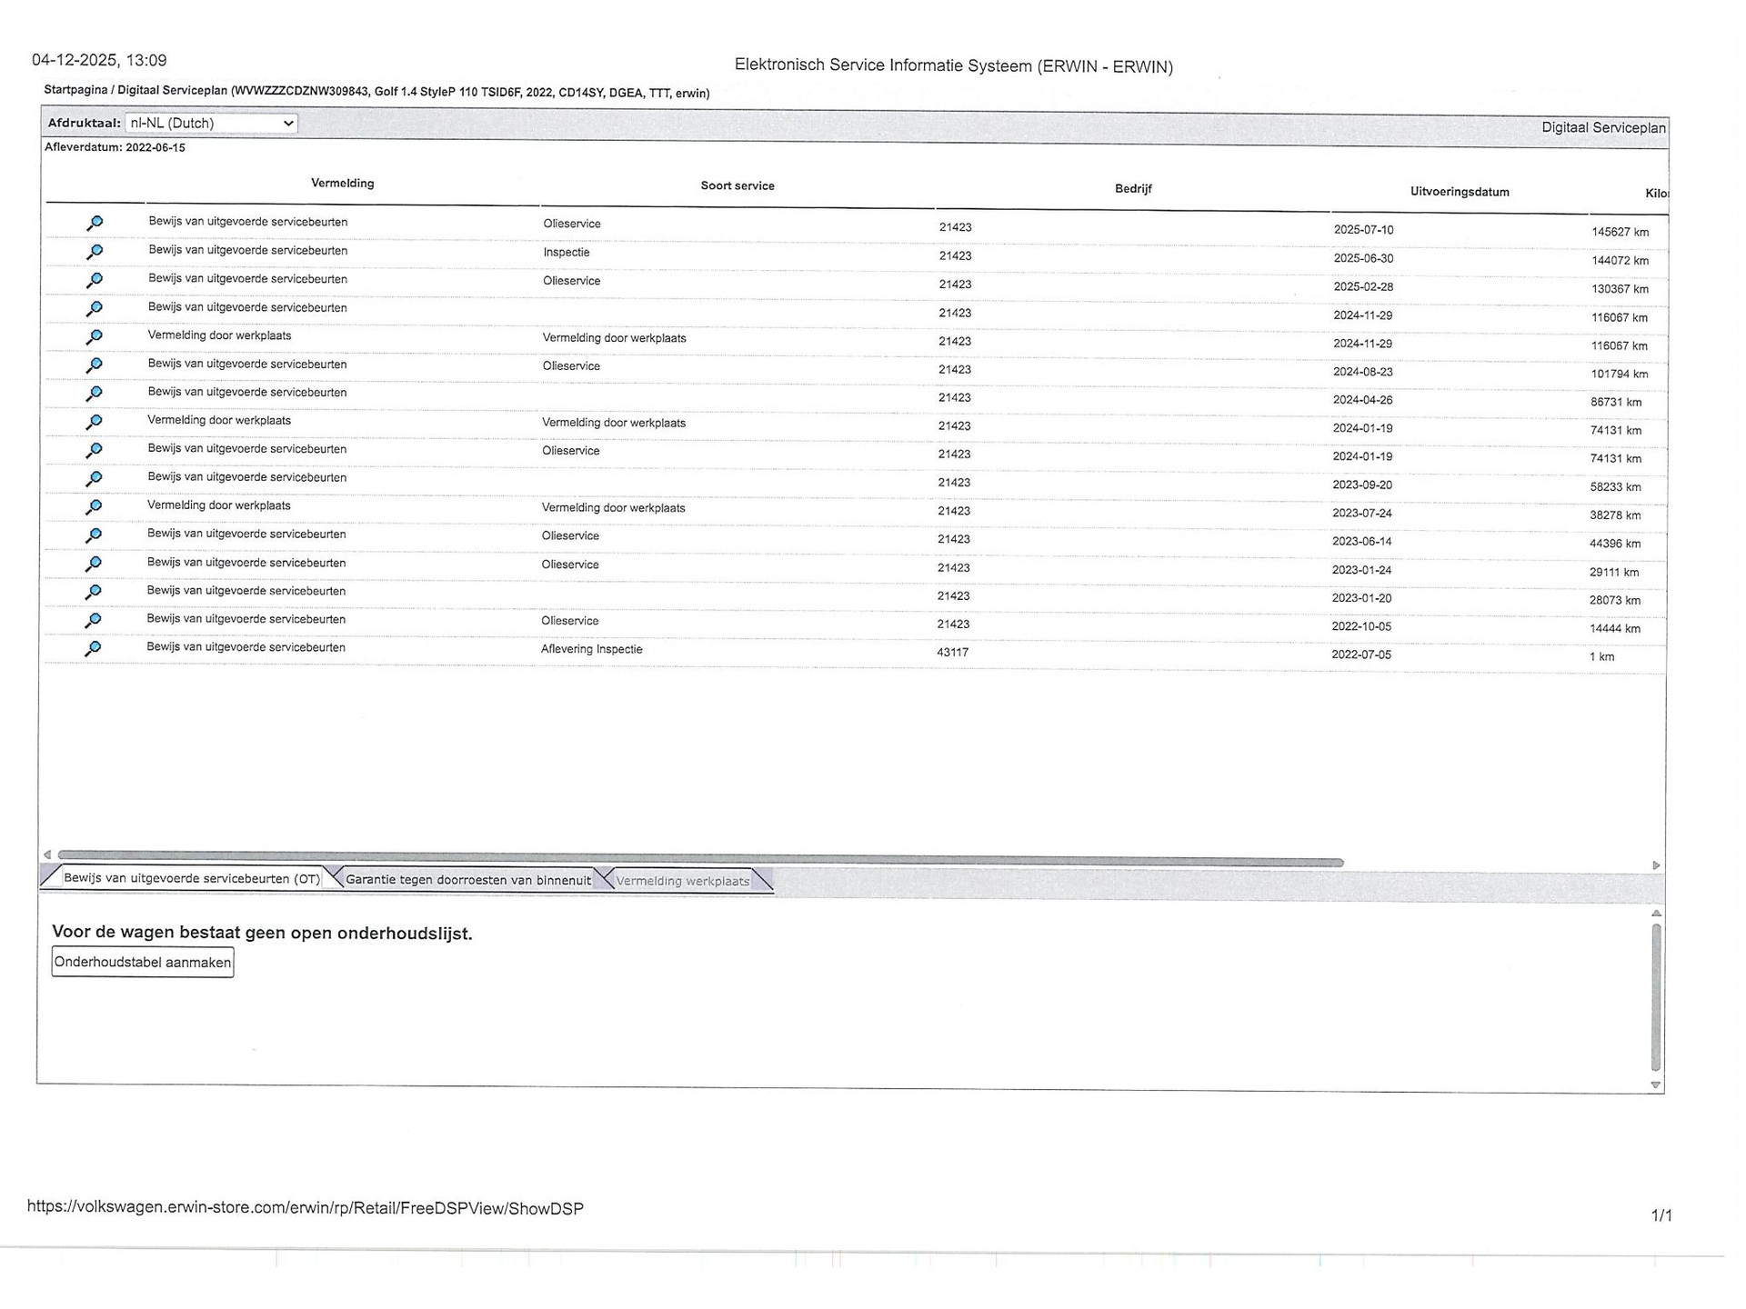
Task: Click magnifier for 86731 km service entry
Action: 94,394
